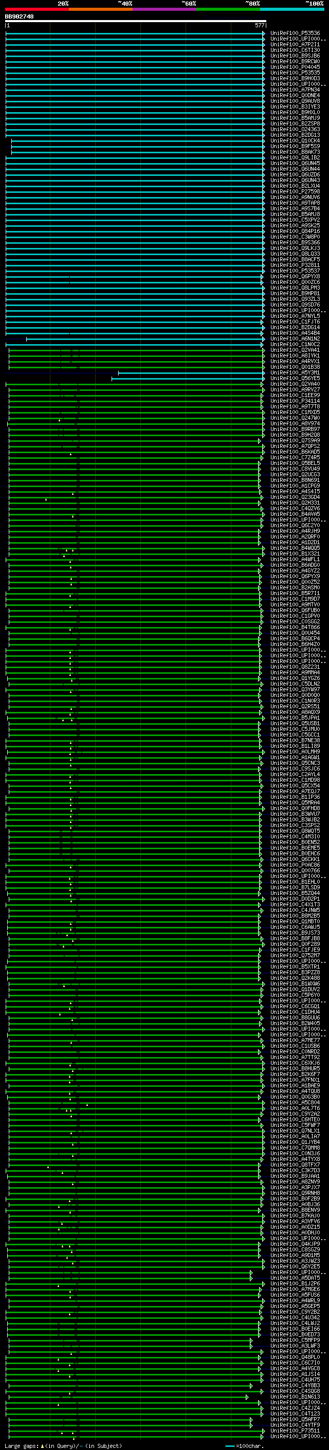The image size is (329, 1450).
Task: Click hit label UniRef100_O24363
Action: click(x=295, y=130)
